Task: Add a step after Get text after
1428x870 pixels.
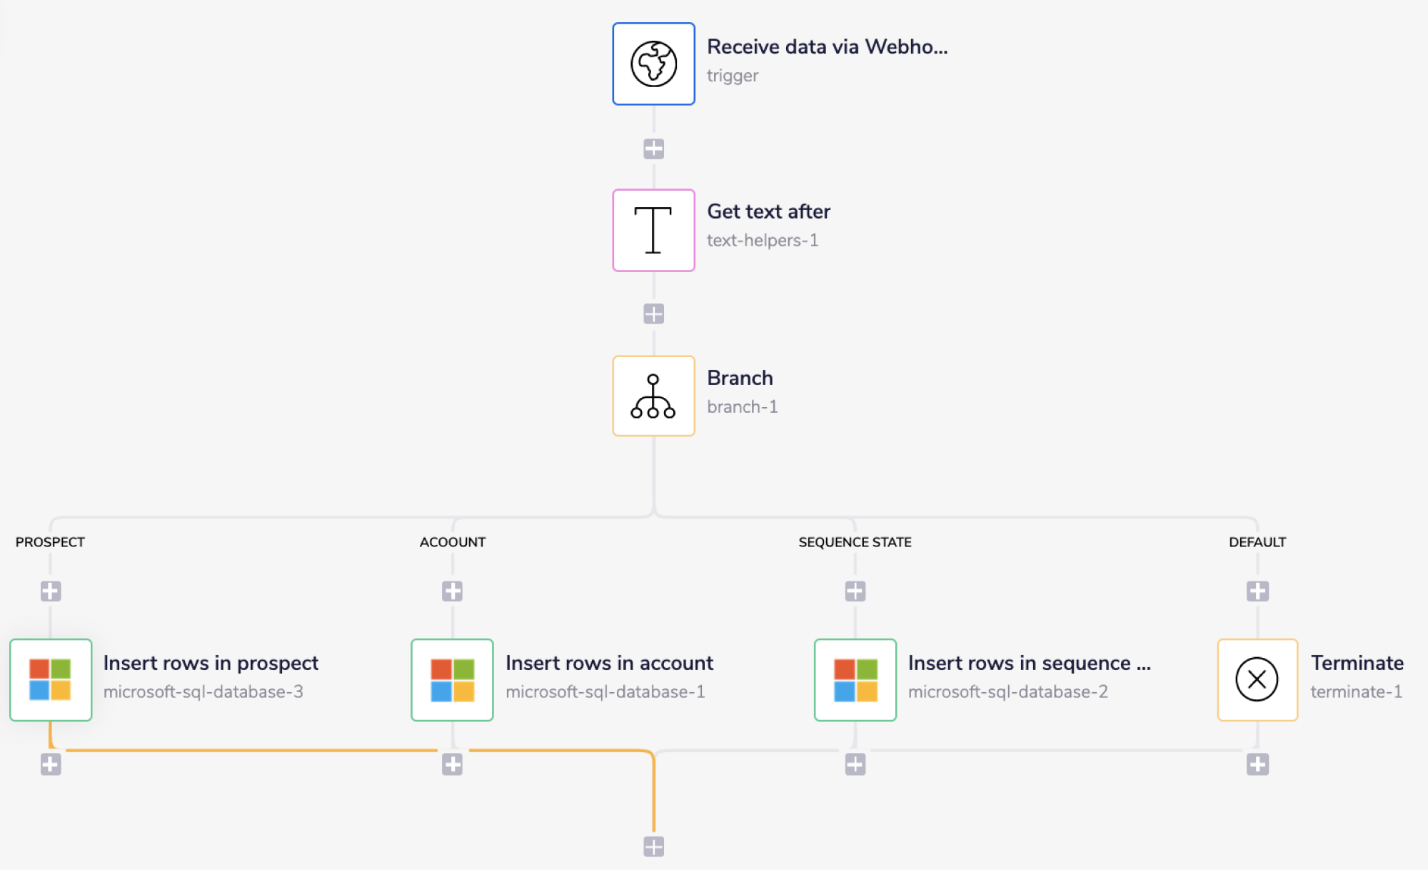Action: (653, 312)
